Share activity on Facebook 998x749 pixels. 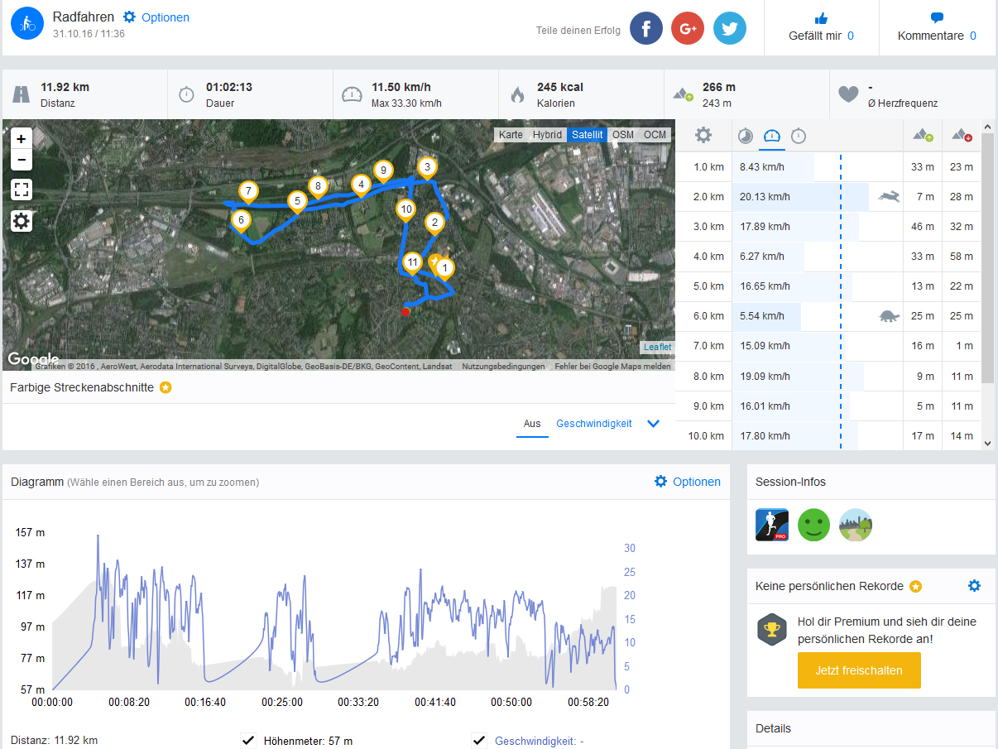[x=646, y=28]
